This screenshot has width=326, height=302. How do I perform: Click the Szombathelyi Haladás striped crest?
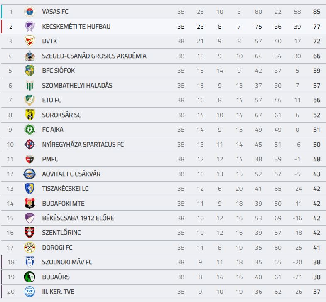29,86
